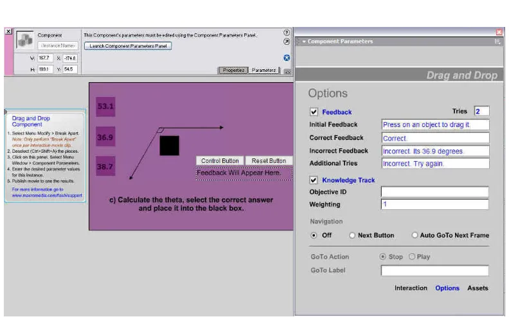Open the Options page

click(447, 288)
